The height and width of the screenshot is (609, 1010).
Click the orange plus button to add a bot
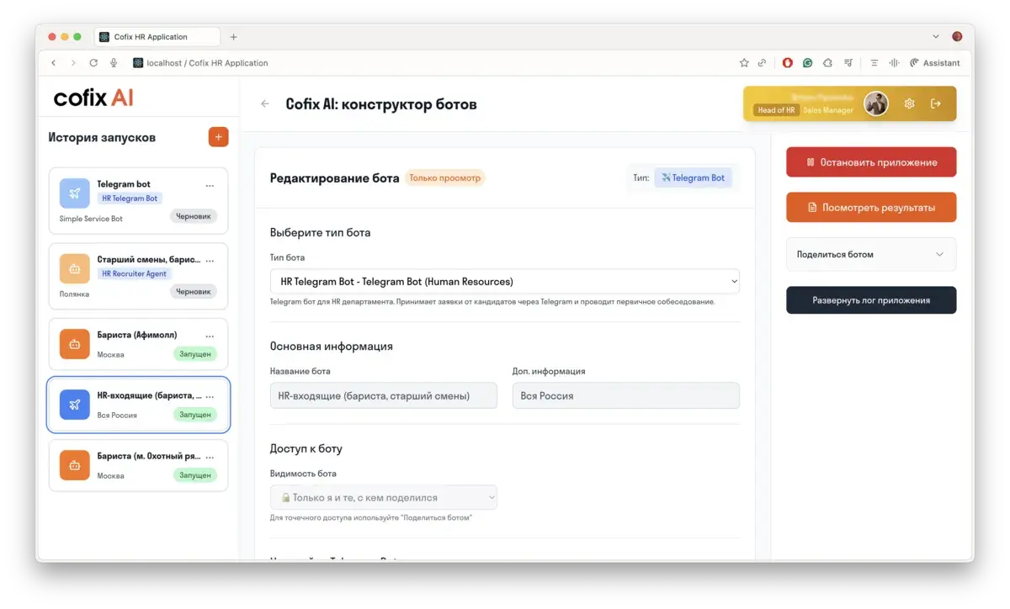[x=218, y=136]
